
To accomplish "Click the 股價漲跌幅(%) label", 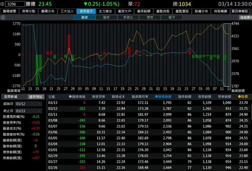I will pyautogui.click(x=14, y=117).
